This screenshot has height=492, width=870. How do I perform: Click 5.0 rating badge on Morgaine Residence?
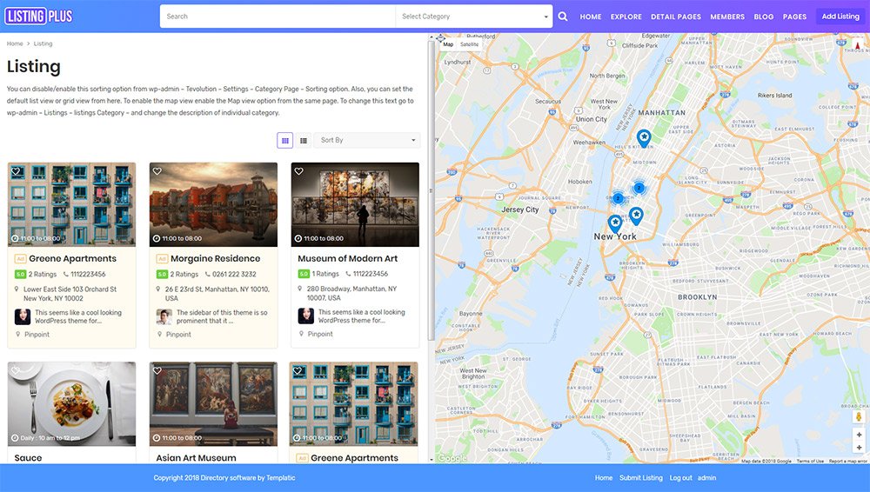[162, 274]
